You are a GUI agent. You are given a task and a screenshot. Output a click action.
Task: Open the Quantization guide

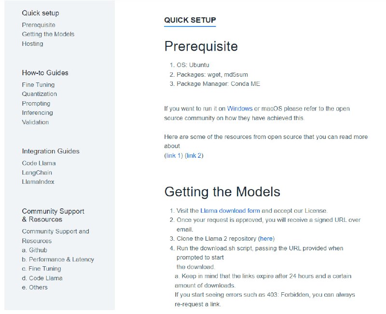pyautogui.click(x=39, y=94)
